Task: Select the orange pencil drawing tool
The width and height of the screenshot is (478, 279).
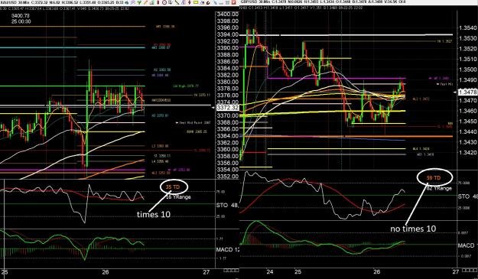Action: [x=146, y=2]
